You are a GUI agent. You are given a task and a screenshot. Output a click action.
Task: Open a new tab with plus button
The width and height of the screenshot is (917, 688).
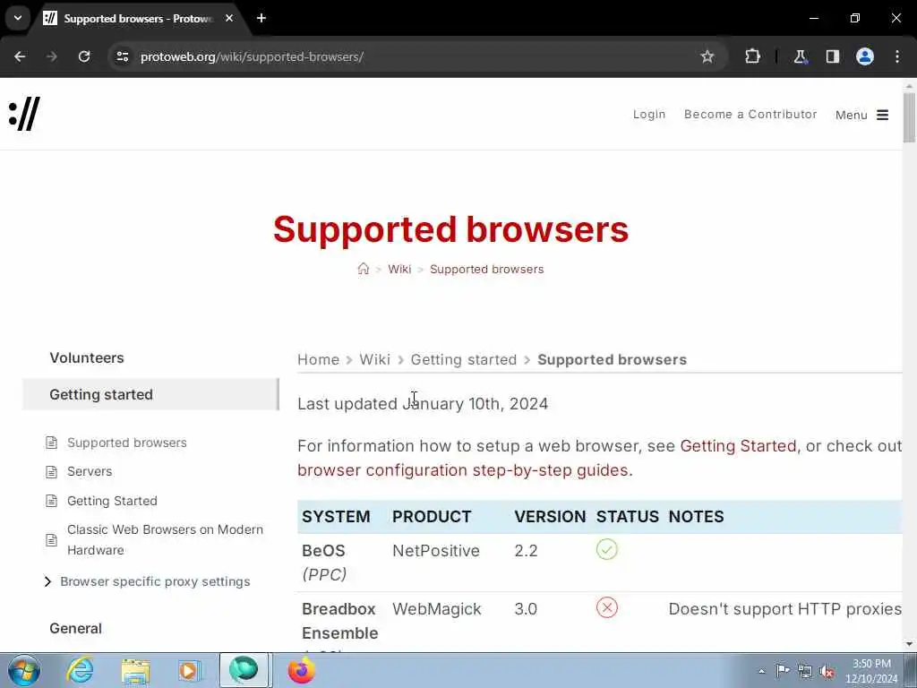[261, 18]
